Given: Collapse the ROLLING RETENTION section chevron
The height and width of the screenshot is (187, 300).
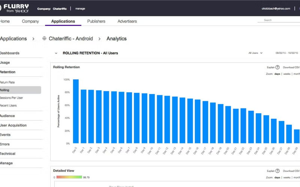Looking at the screenshot, I should pyautogui.click(x=56, y=53).
